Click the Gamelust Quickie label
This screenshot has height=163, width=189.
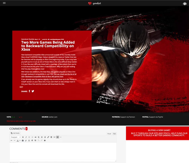click(28, 39)
